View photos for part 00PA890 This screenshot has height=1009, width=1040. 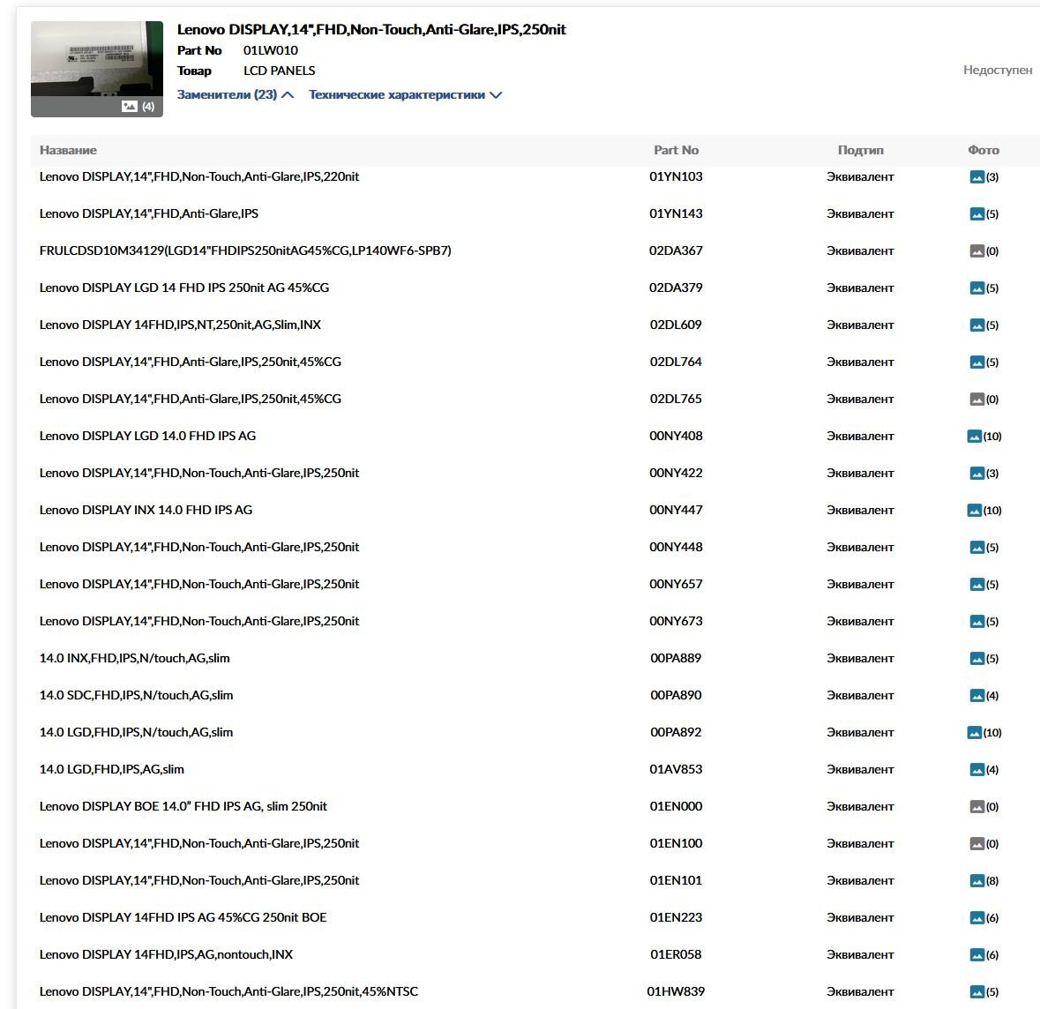[976, 696]
